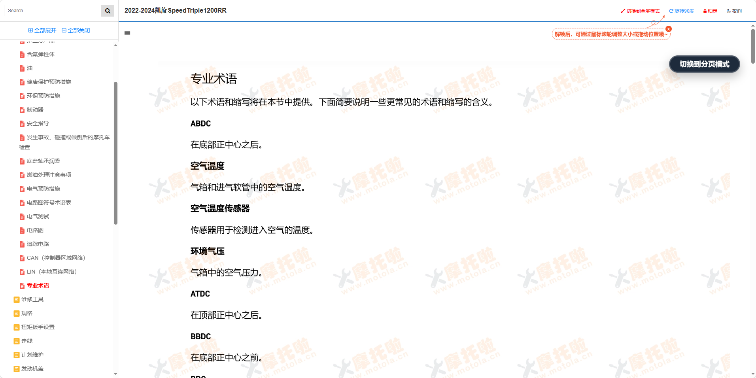Switch to fullscreen mode via 切换到全屏模式
The width and height of the screenshot is (756, 378).
(x=640, y=11)
